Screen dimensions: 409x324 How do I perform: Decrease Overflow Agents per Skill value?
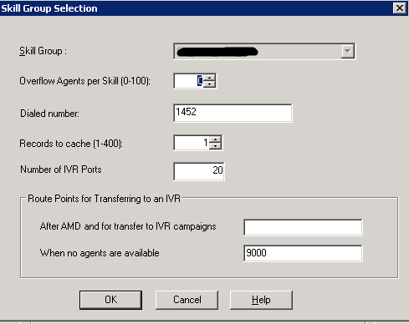[209, 84]
